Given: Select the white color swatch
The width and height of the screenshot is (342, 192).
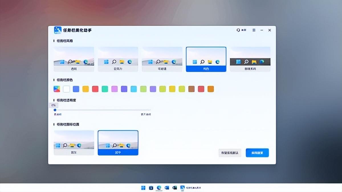Looking at the screenshot, I should 66,89.
